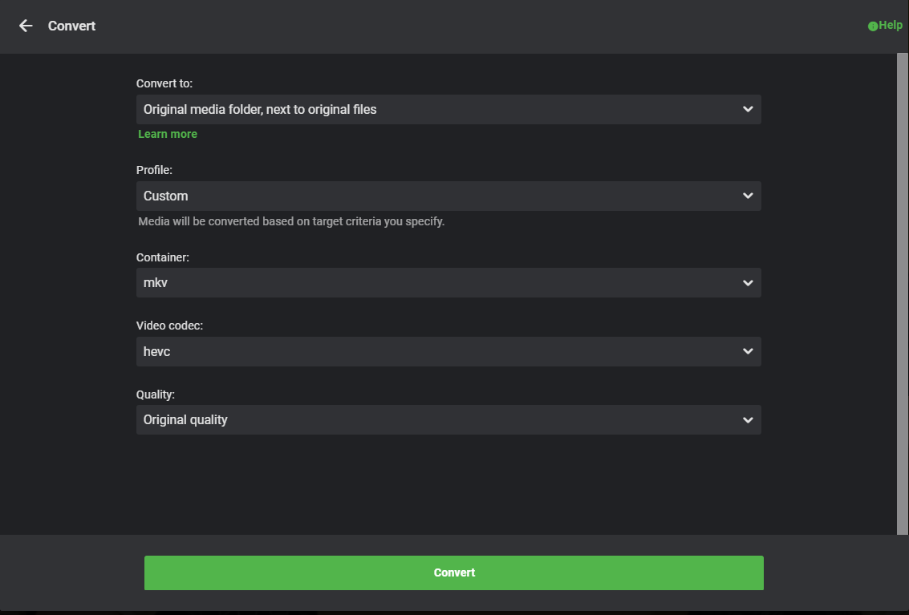Click the chevron on the Convert to dropdown
The image size is (909, 615).
coord(748,109)
